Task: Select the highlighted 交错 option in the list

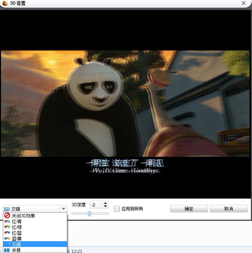Action: coord(35,244)
